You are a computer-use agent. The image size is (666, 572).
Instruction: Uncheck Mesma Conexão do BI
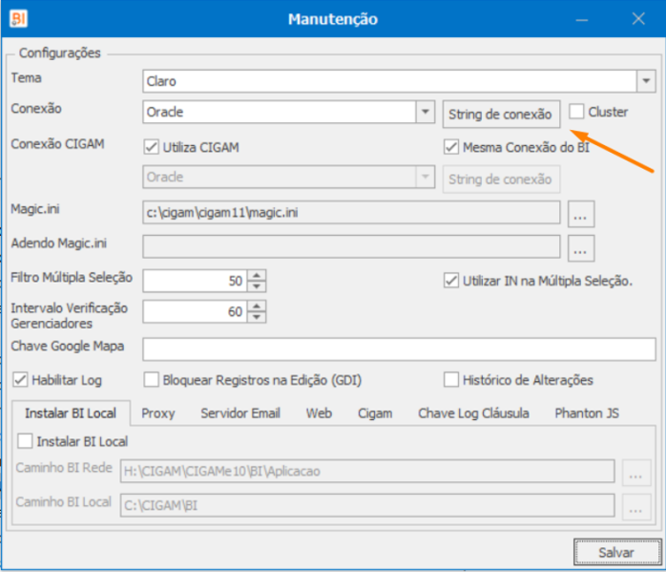click(x=451, y=147)
